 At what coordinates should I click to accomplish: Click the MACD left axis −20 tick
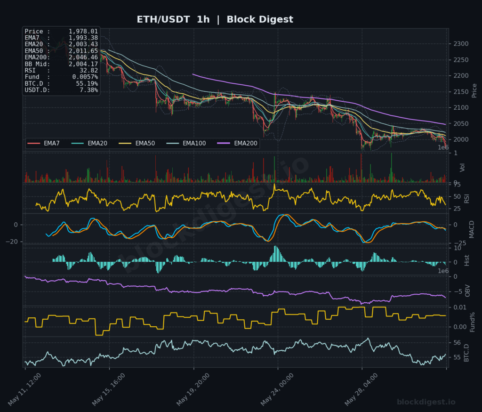coord(12,242)
